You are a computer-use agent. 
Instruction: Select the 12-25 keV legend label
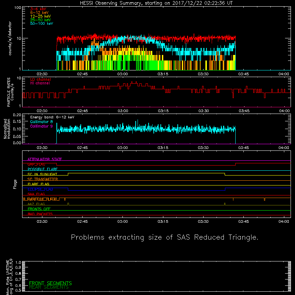41,16
